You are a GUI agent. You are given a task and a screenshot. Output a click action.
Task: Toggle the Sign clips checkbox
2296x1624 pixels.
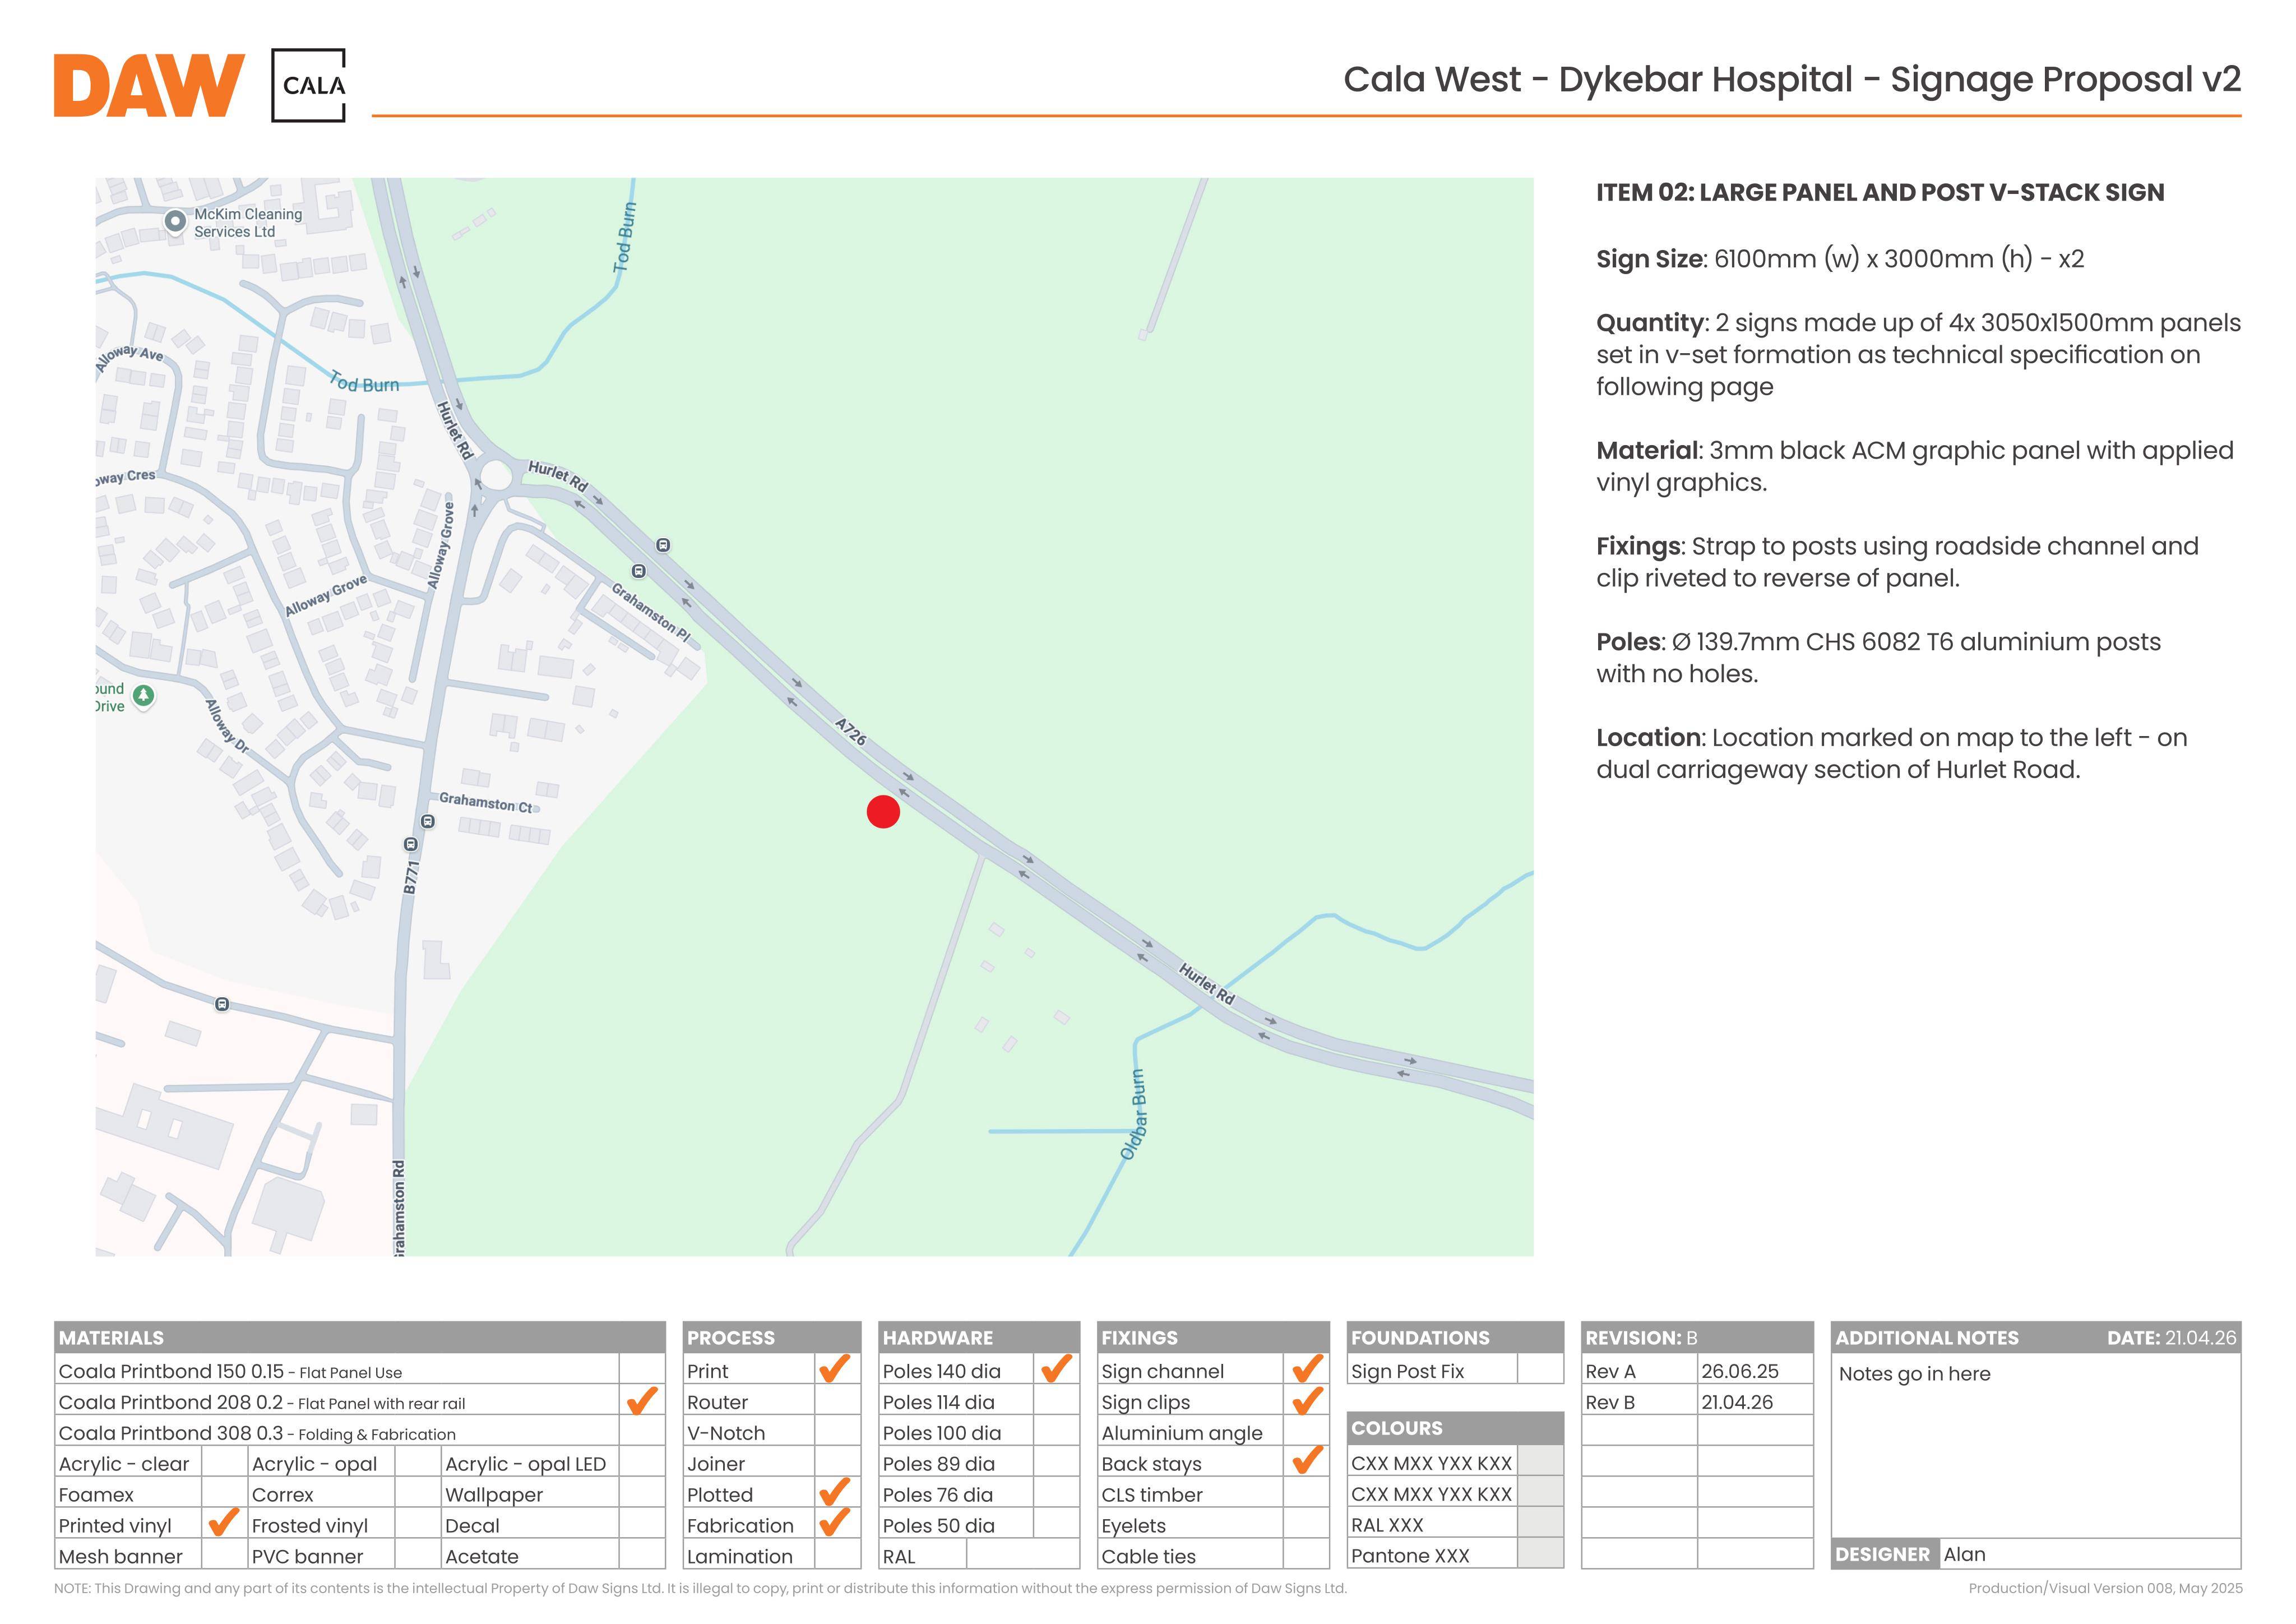pyautogui.click(x=1306, y=1401)
